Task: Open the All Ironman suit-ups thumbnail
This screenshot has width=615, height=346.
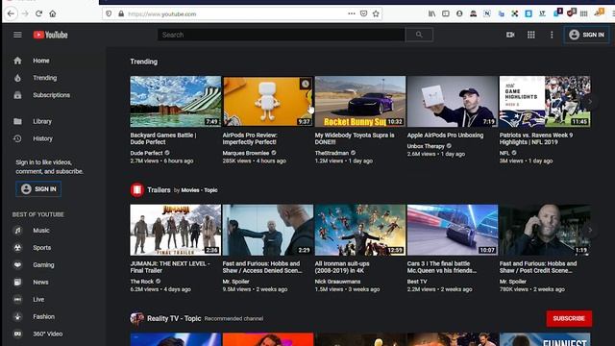Action: pyautogui.click(x=360, y=230)
